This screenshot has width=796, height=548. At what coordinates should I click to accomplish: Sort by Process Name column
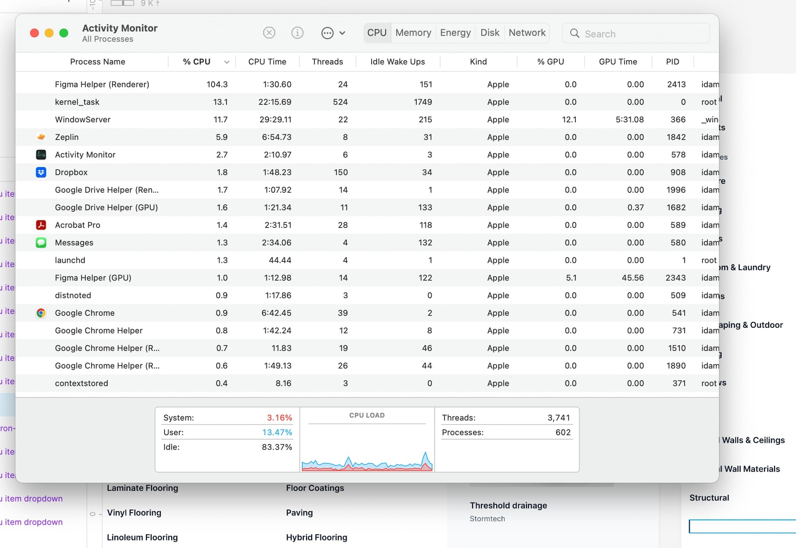(97, 62)
